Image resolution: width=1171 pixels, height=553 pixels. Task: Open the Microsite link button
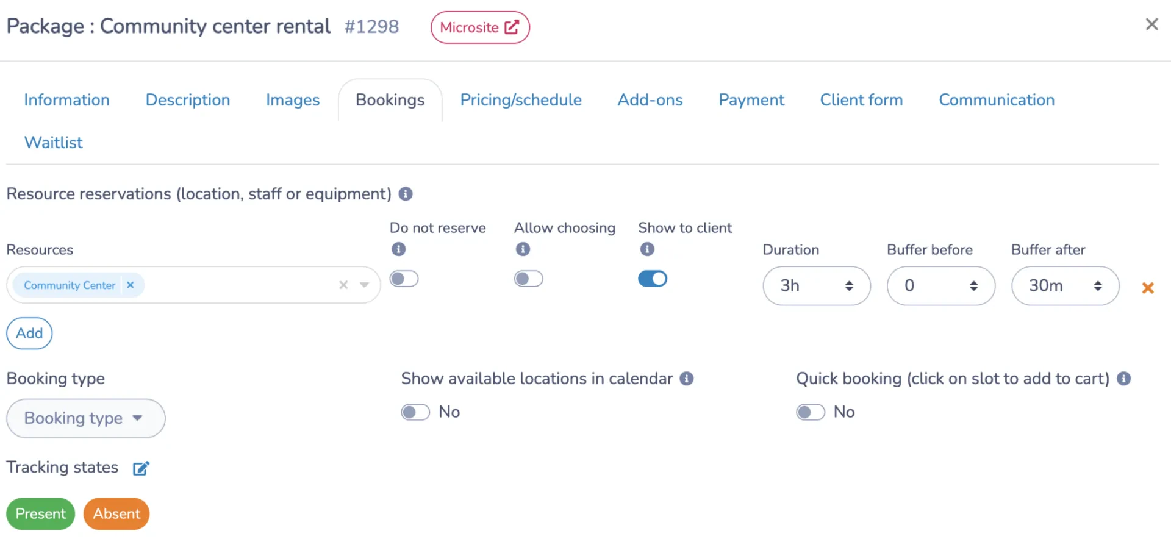click(480, 27)
